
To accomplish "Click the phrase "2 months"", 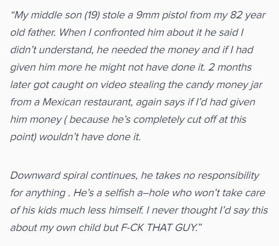I will [230, 67].
